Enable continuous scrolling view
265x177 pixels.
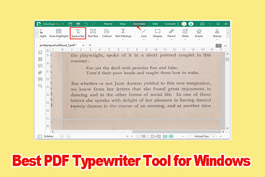click(165, 136)
